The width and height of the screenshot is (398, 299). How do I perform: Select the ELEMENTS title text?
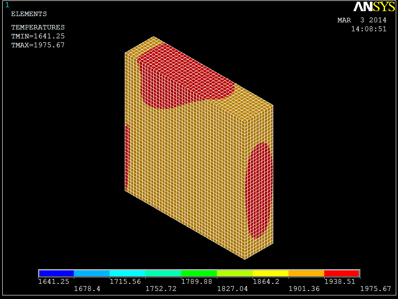pos(29,14)
